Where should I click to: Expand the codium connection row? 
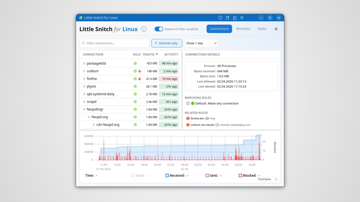point(84,71)
